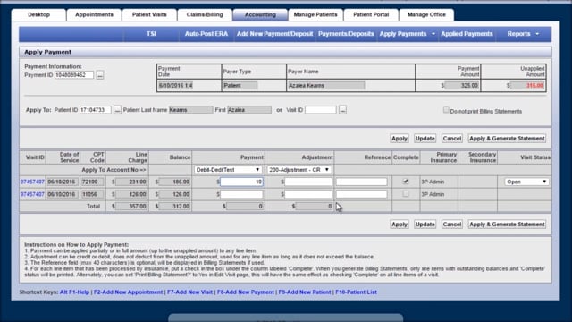Open the 200-Adjustment - CR dropdown
572x322 pixels.
pyautogui.click(x=299, y=170)
